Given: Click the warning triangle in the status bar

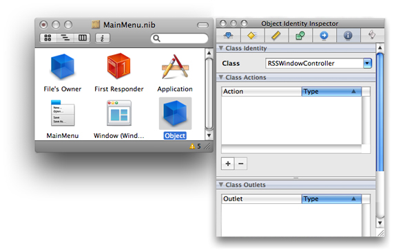Looking at the screenshot, I should (x=192, y=146).
